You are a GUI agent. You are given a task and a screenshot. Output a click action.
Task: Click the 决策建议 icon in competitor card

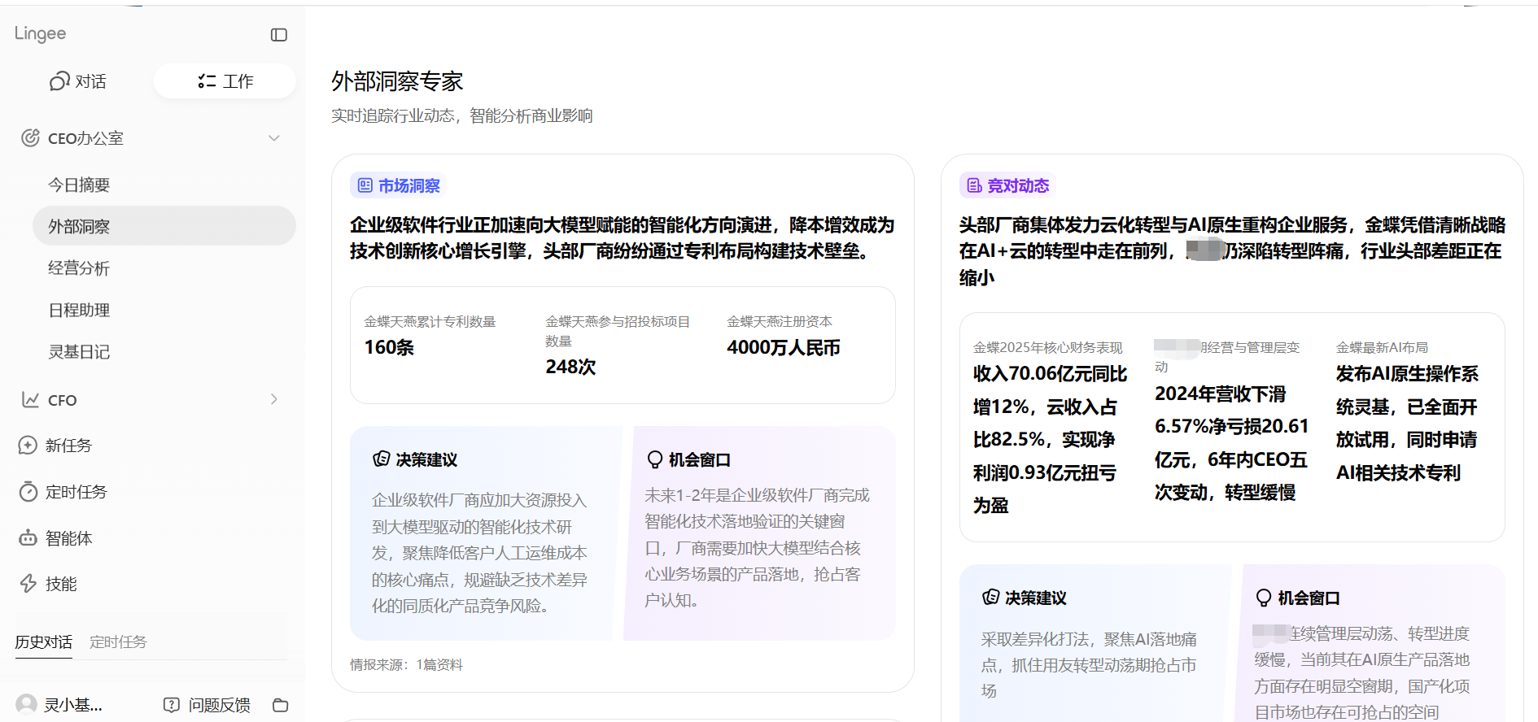[x=990, y=598]
